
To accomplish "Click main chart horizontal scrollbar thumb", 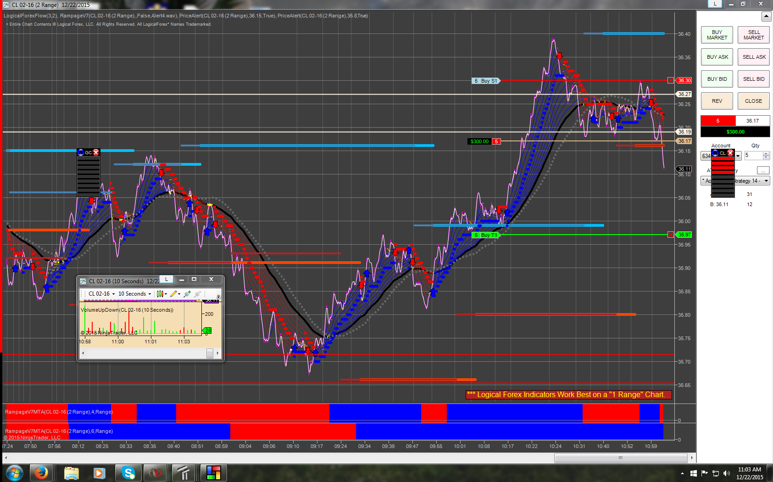I will [x=621, y=458].
